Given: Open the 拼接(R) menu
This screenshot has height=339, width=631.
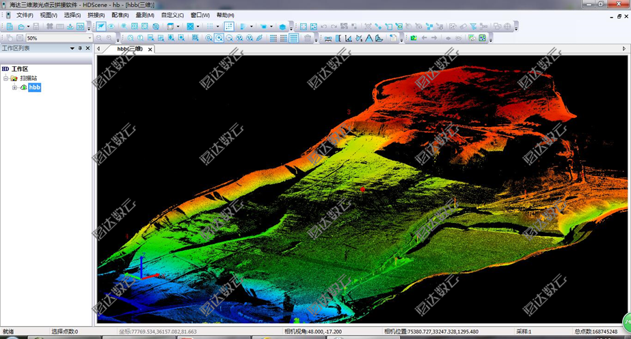Looking at the screenshot, I should pyautogui.click(x=96, y=15).
